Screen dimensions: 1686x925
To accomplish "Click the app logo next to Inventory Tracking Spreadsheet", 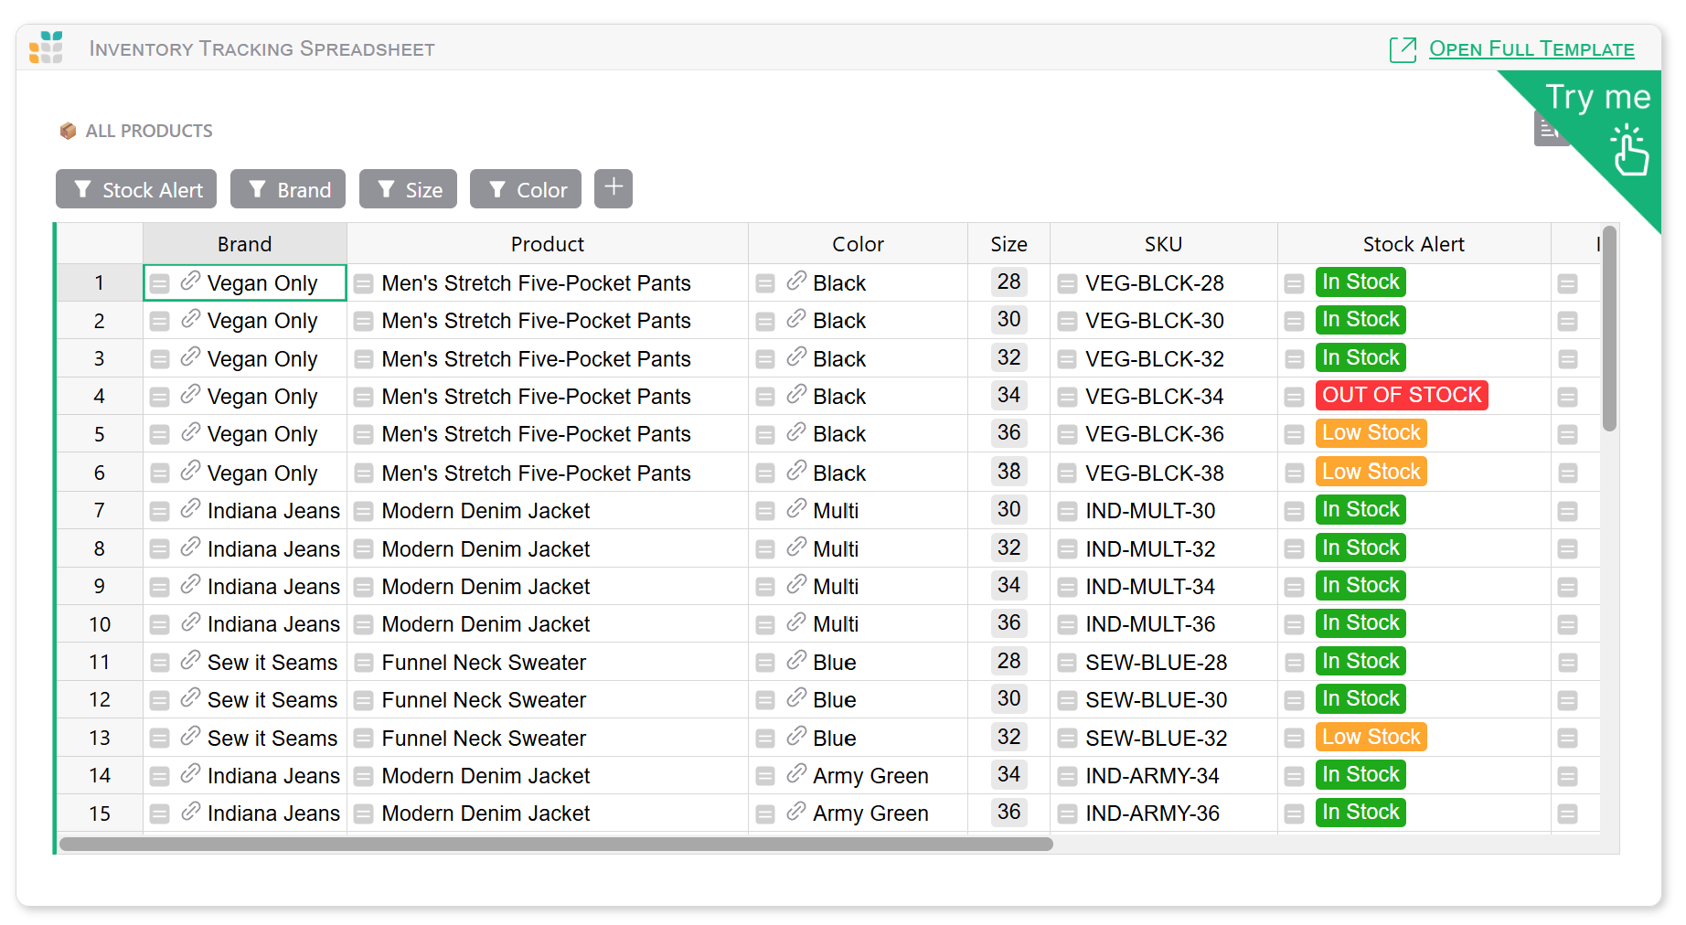I will coord(46,48).
